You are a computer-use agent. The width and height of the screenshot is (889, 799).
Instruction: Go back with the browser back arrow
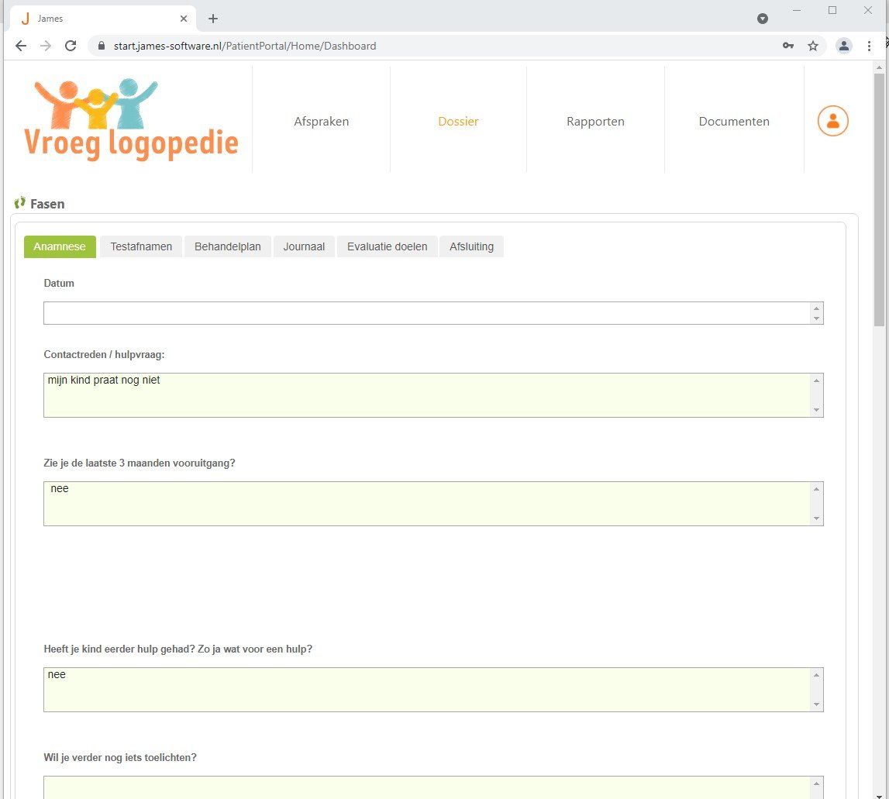(x=21, y=46)
